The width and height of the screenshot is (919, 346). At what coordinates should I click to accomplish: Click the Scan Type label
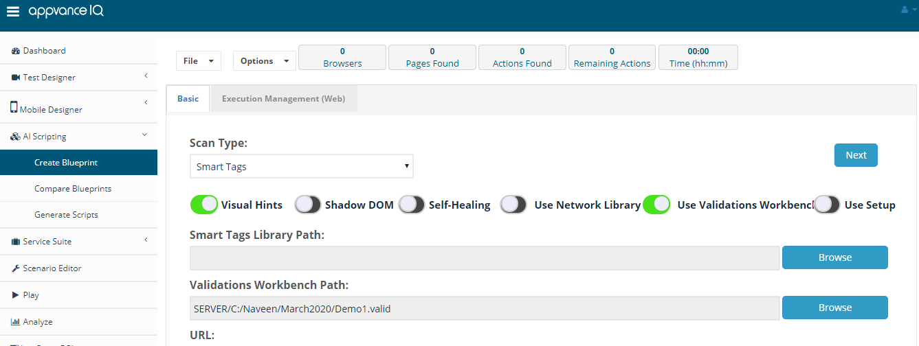click(x=219, y=143)
